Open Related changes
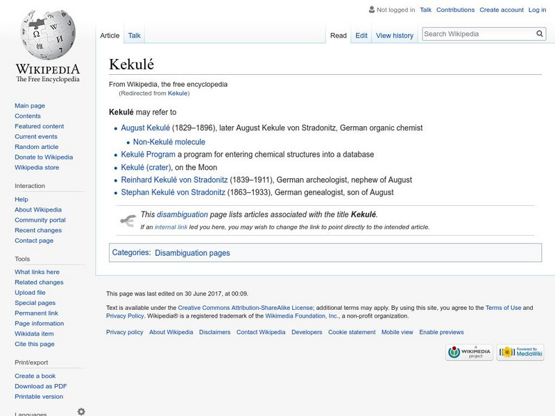555x416 pixels. pos(39,282)
